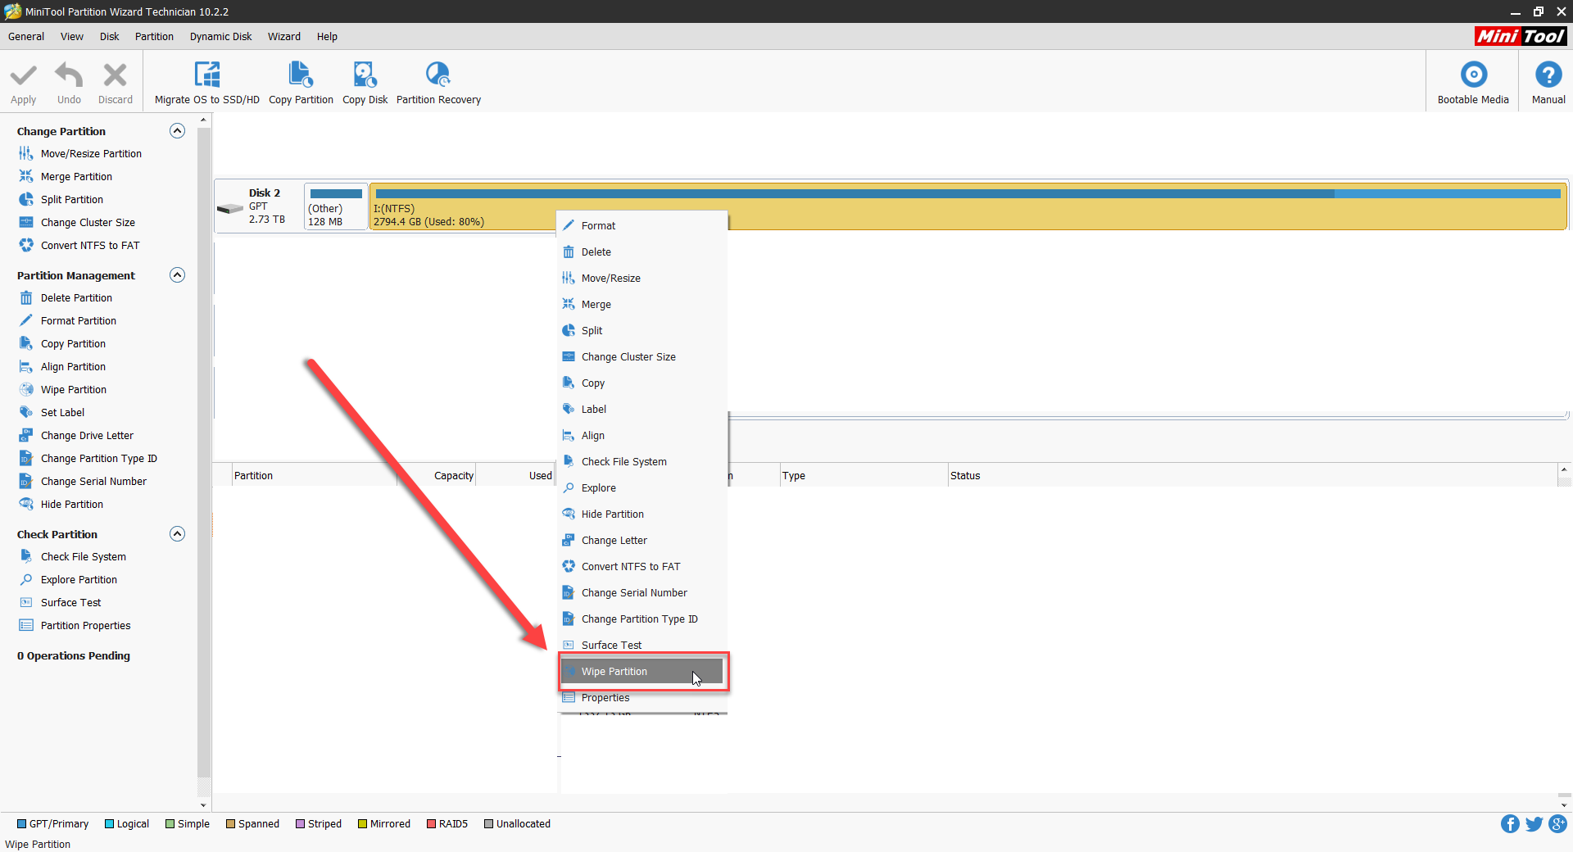Select Format in the context menu
Viewport: 1573px width, 852px height.
[x=598, y=226]
